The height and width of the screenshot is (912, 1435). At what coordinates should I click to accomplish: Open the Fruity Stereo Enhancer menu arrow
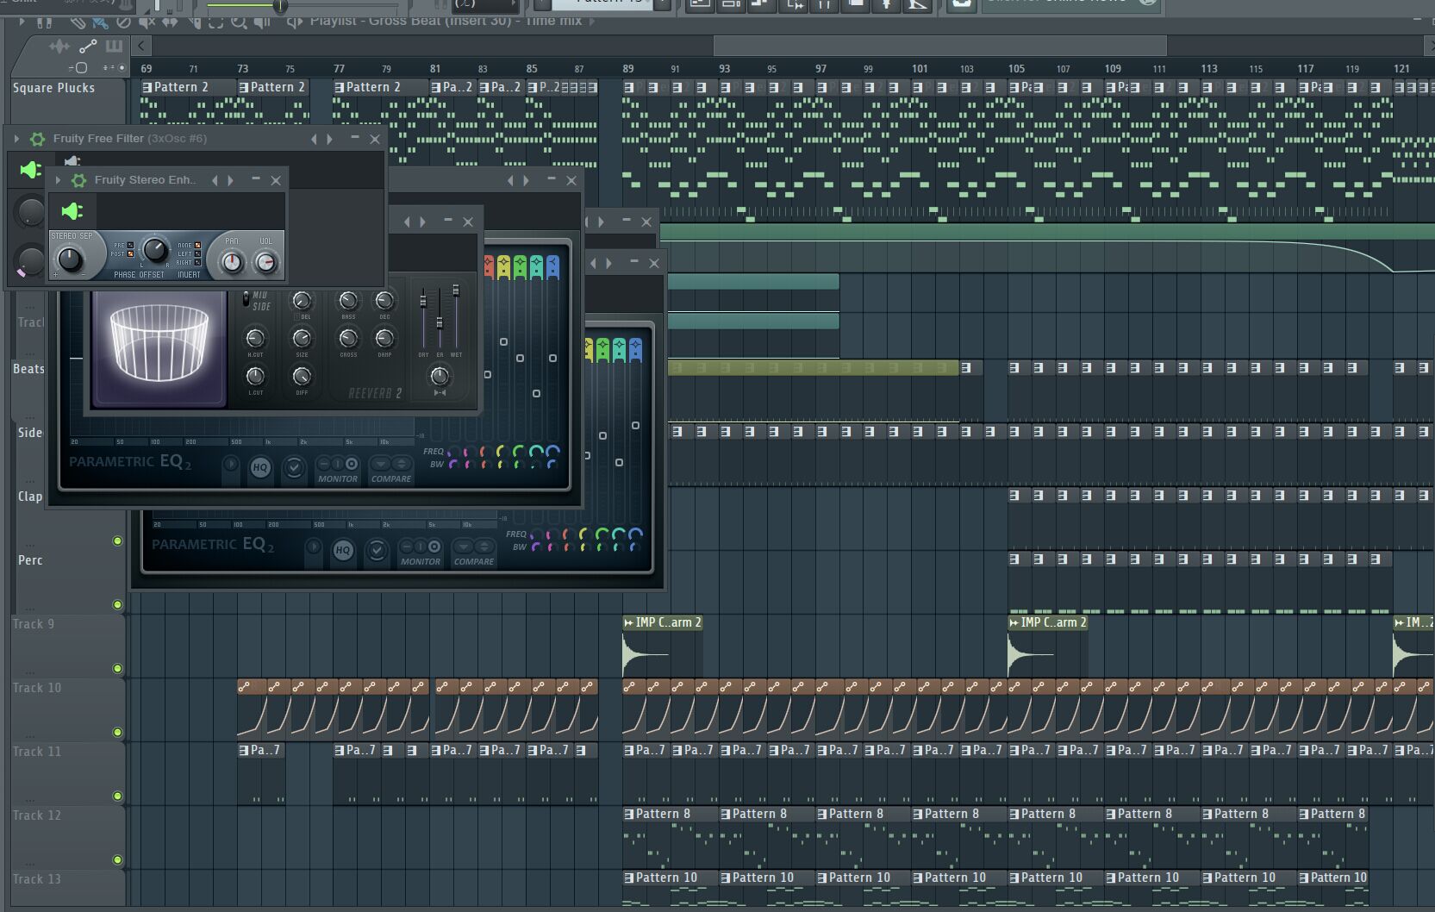tap(58, 180)
